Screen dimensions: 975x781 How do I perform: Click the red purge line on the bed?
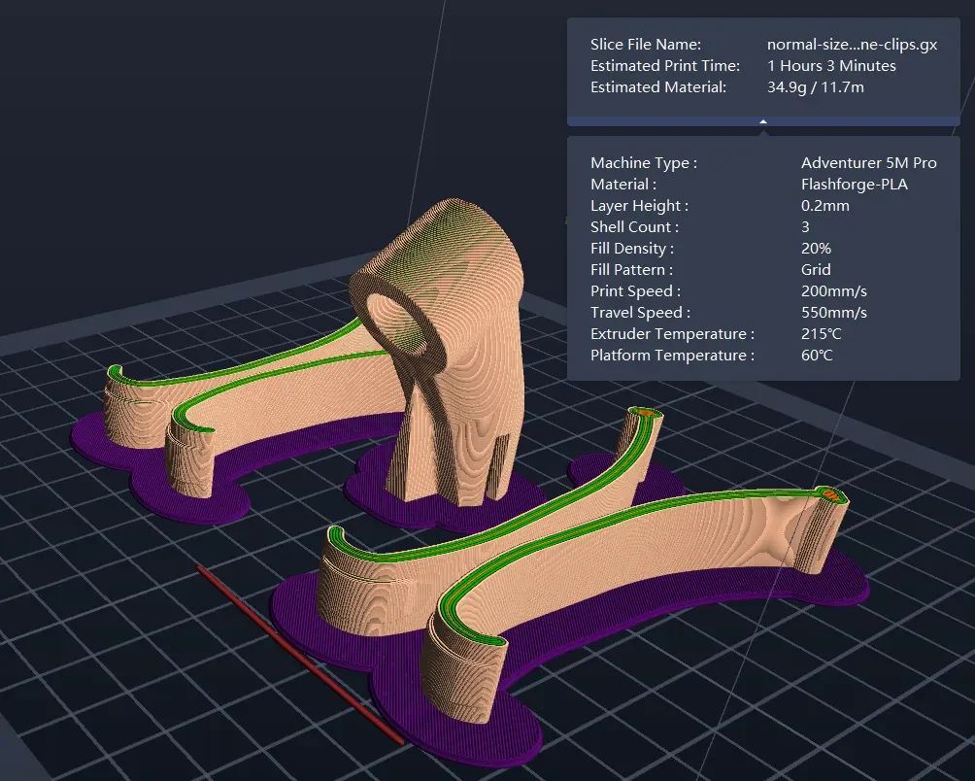(300, 653)
